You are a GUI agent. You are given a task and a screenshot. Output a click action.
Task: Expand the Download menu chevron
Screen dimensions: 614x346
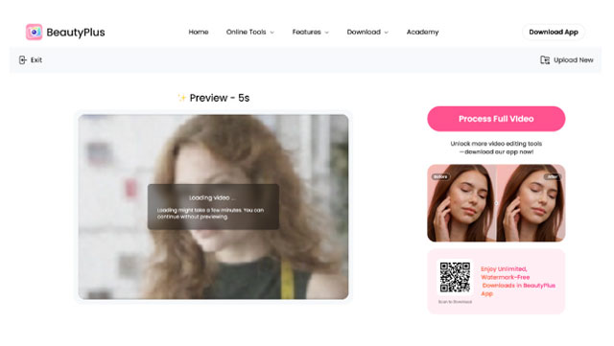tap(387, 33)
